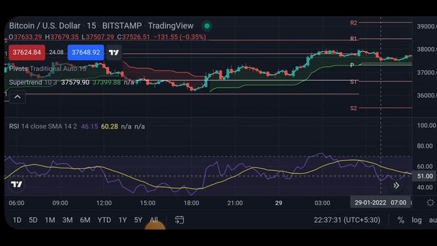Click the 29-01-2022 07:00 crosshair date label
Image resolution: width=437 pixels, height=246 pixels.
pos(380,202)
